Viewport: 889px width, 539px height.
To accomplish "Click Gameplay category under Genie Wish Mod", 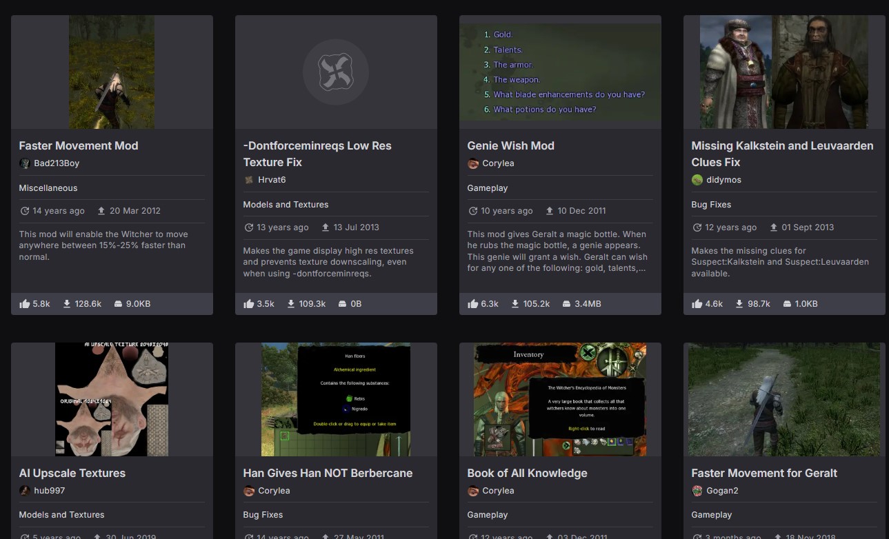I will pos(488,188).
